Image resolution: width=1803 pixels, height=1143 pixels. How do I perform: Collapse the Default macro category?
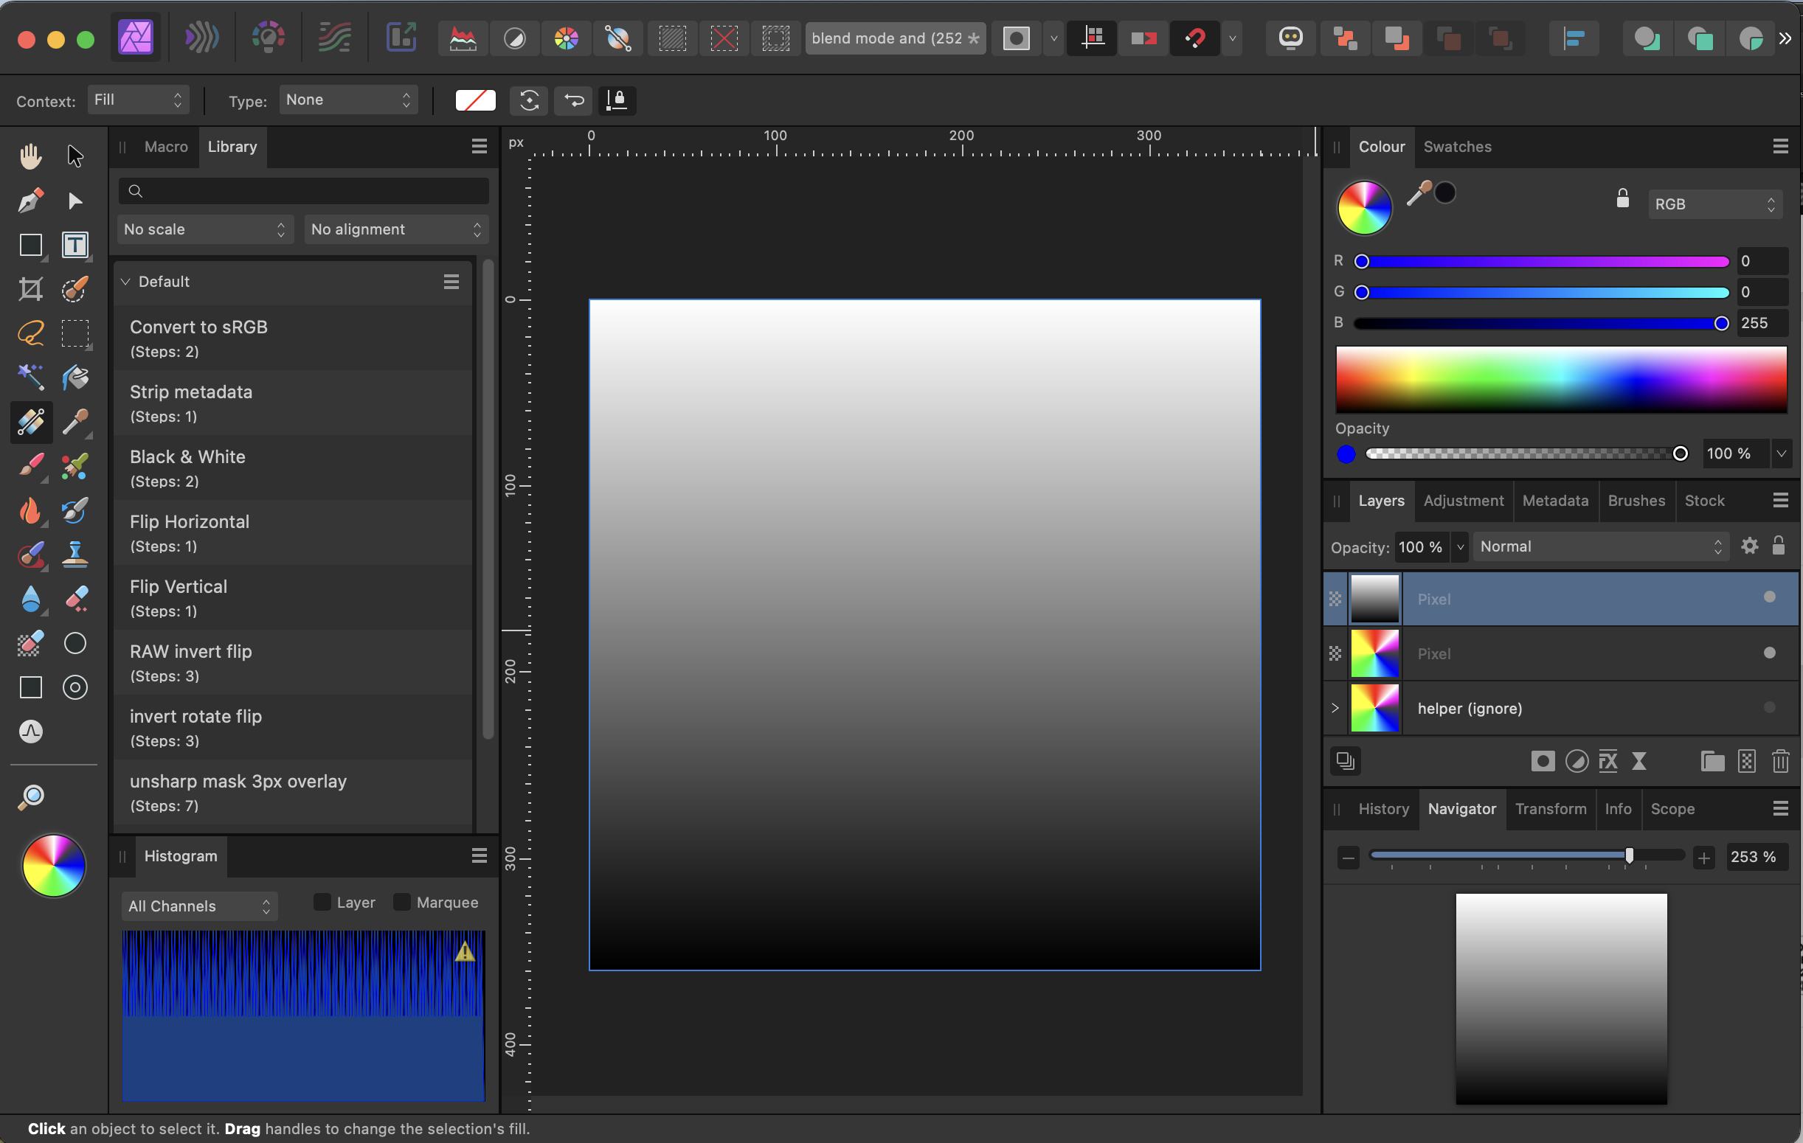click(x=126, y=282)
